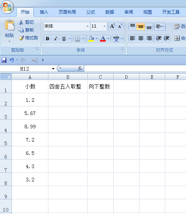Switch to the 插入 tab
Screen dimensions: 186x214
[44, 12]
